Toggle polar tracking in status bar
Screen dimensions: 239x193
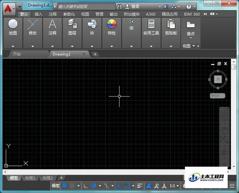pos(94,186)
